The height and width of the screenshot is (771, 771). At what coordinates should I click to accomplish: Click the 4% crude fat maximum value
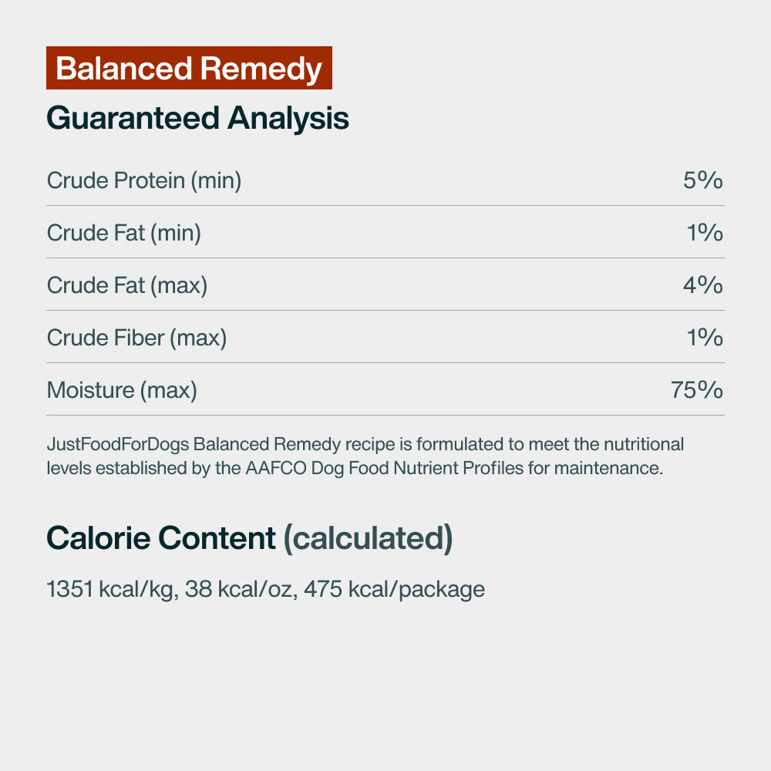702,285
